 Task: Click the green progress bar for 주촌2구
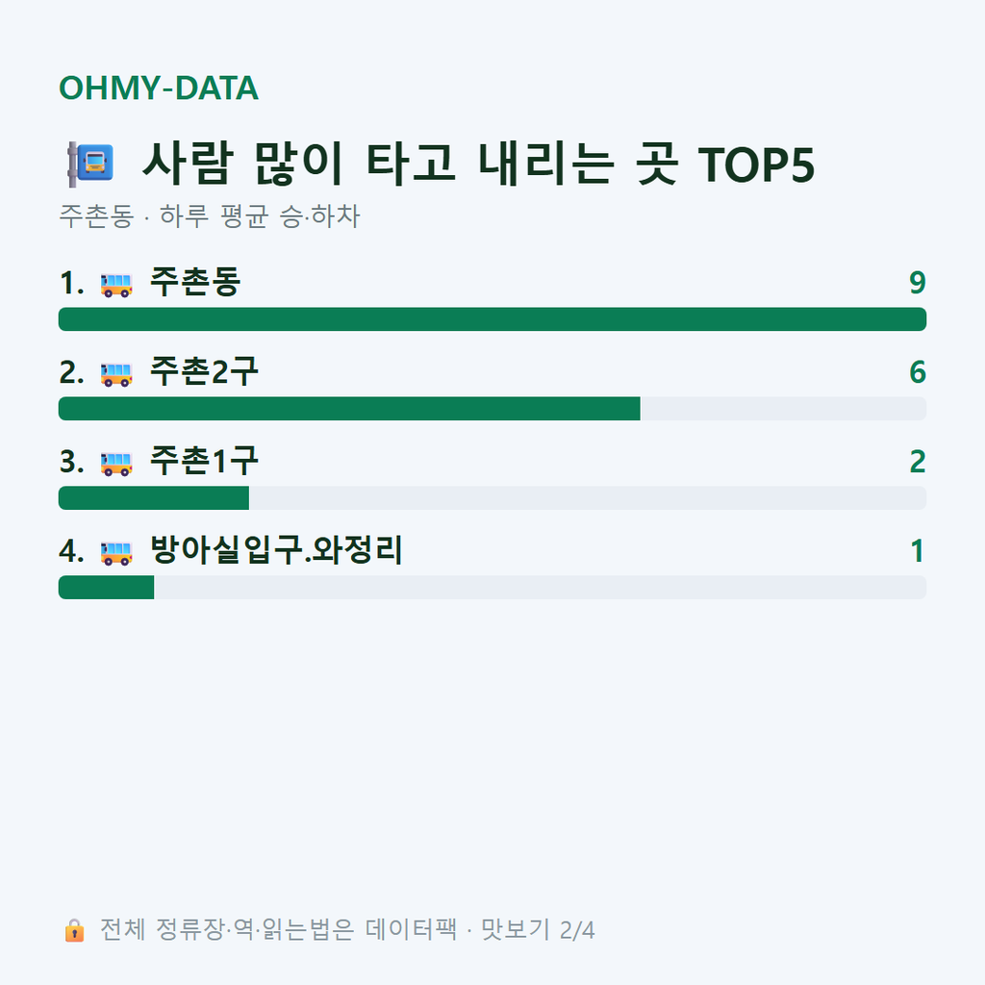point(349,408)
